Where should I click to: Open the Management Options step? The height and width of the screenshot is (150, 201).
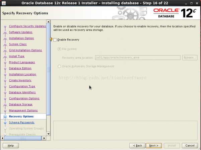coord(23,110)
